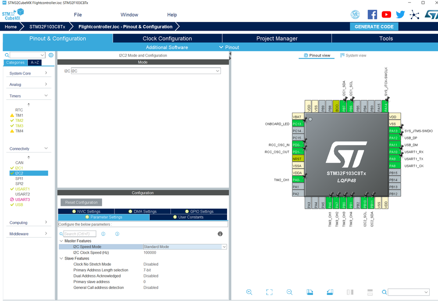Zoom out of the pinout view
This screenshot has height=302, width=438.
(x=289, y=292)
